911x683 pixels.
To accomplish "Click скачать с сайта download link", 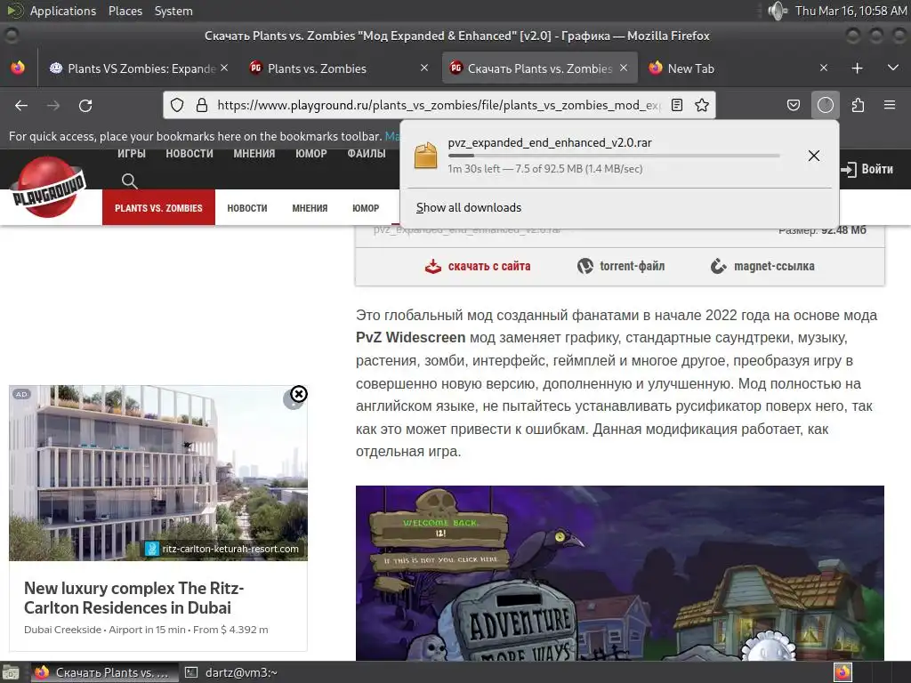I will (477, 266).
